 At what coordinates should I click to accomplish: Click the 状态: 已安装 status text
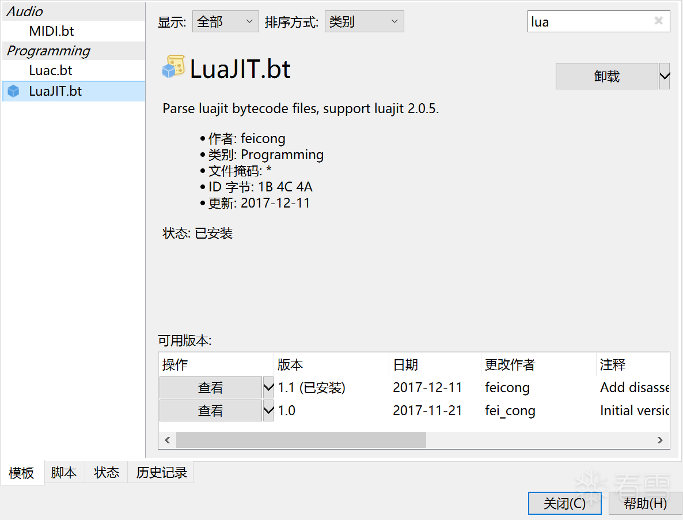click(198, 233)
